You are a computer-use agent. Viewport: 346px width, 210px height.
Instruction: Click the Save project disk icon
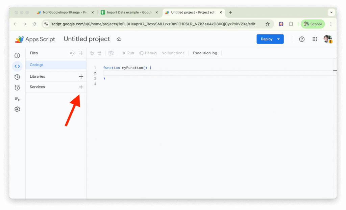point(111,53)
